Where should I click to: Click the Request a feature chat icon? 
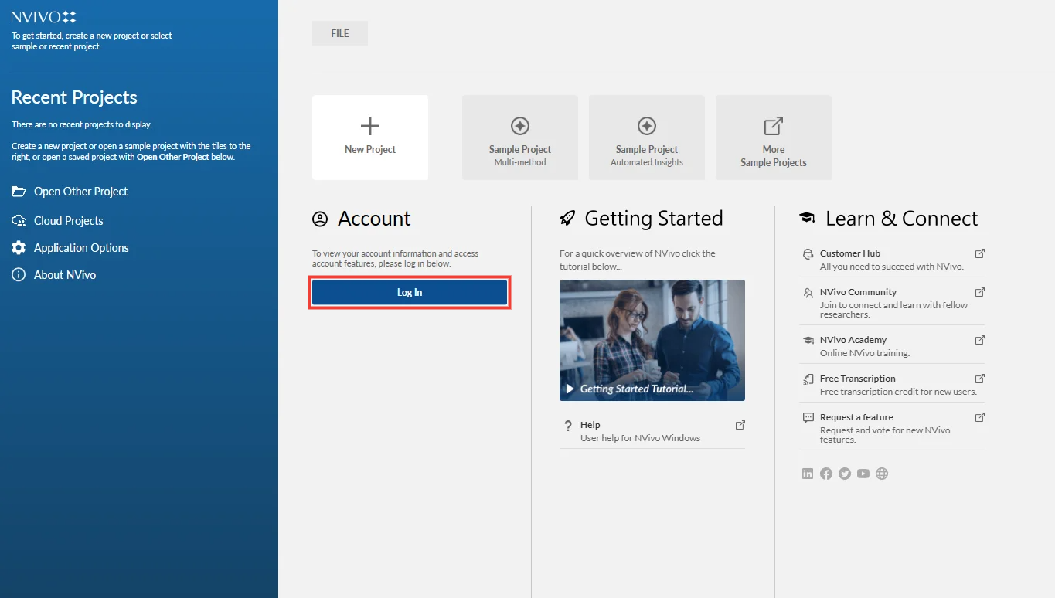point(808,417)
